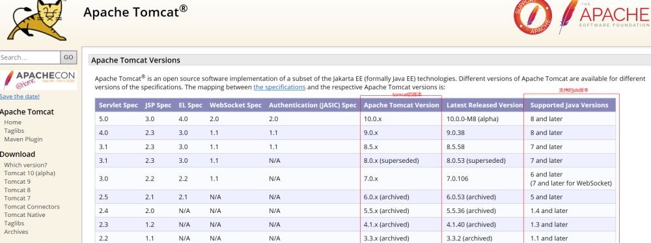Open the ApacheCon @Home banner
Screen dimensions: 651x243
[38, 80]
